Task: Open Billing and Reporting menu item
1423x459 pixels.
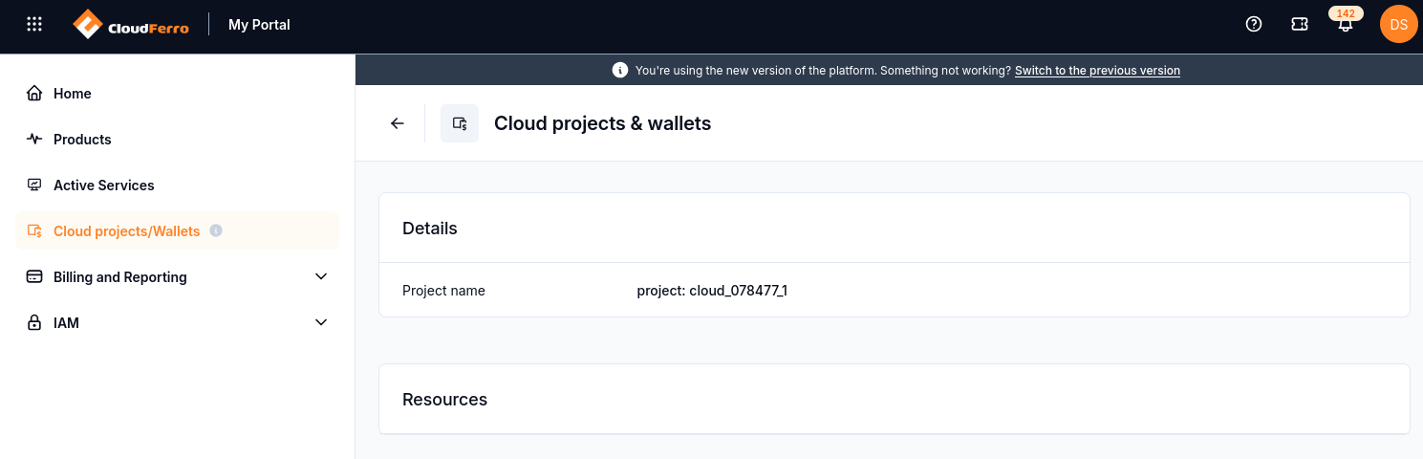Action: click(177, 276)
